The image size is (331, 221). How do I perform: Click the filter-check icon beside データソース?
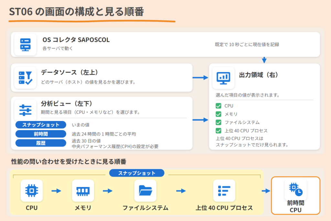click(25, 78)
